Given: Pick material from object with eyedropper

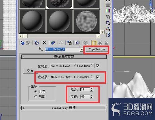Looking at the screenshot, I should [41, 49].
